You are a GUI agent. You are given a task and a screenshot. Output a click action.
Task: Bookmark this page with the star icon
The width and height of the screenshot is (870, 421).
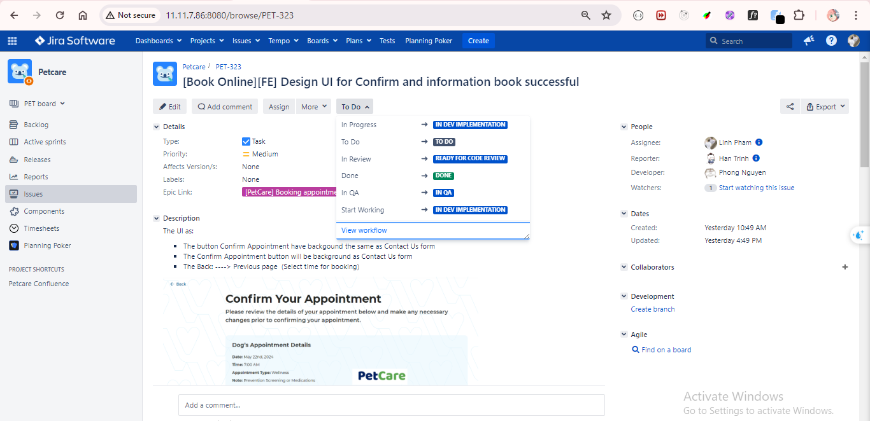(606, 15)
